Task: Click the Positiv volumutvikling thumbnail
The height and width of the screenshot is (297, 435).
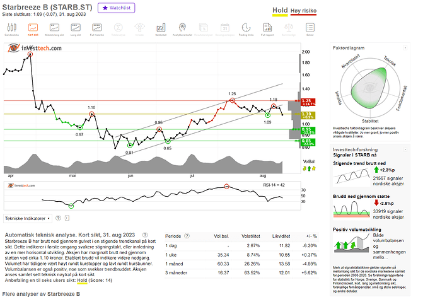Action: (x=352, y=243)
